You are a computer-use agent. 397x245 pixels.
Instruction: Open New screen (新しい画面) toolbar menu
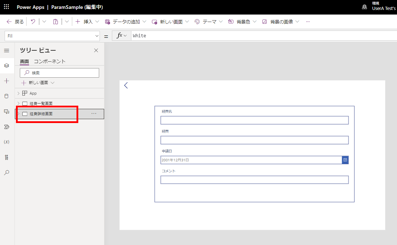170,22
